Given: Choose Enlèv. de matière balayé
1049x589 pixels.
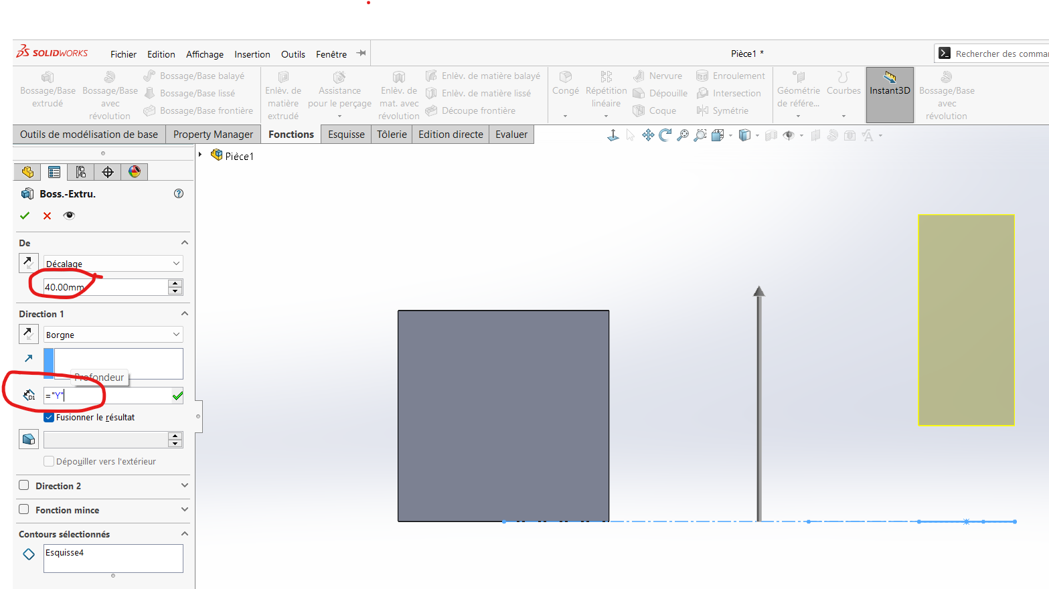Looking at the screenshot, I should tap(483, 76).
